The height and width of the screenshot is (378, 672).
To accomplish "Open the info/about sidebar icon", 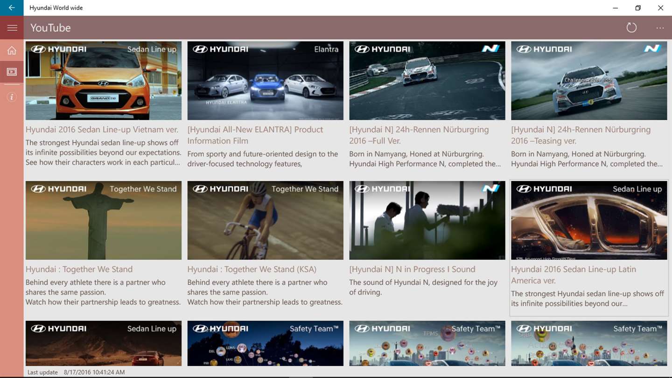I will pyautogui.click(x=12, y=97).
